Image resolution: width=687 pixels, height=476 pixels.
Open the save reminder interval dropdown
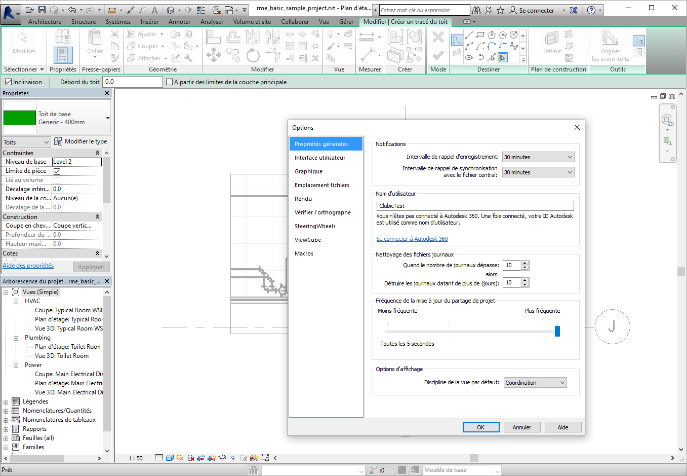click(538, 157)
